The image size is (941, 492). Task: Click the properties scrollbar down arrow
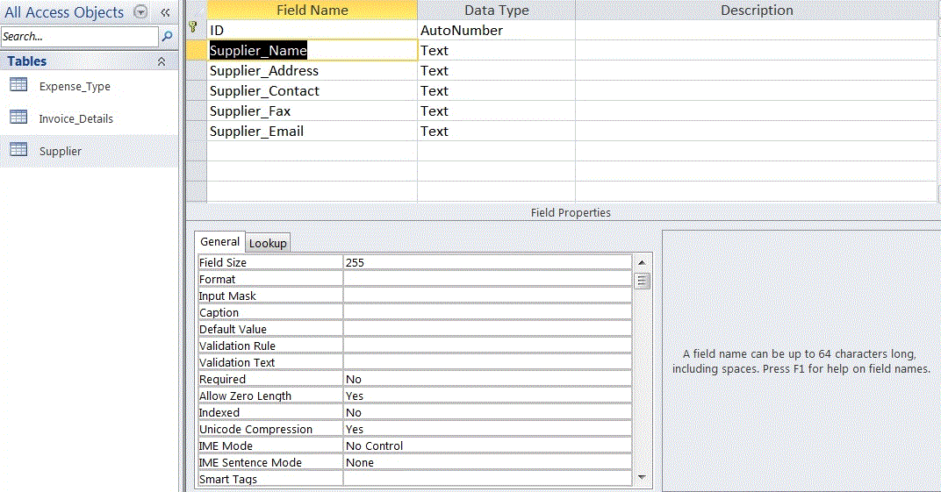coord(643,478)
